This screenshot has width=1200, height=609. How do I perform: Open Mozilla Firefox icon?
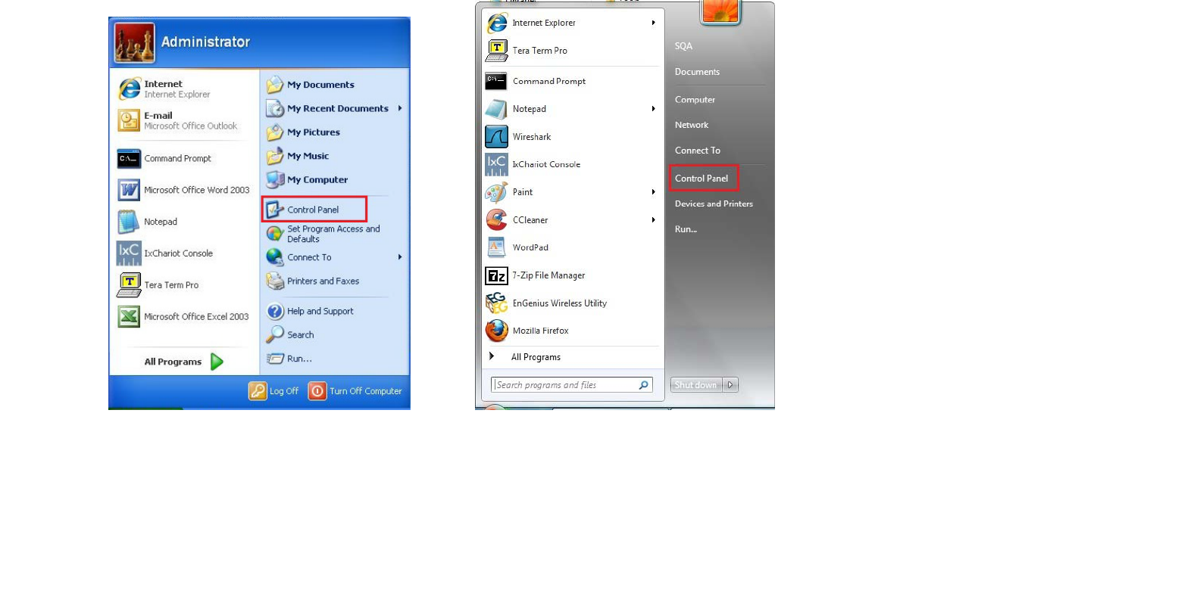coord(496,331)
